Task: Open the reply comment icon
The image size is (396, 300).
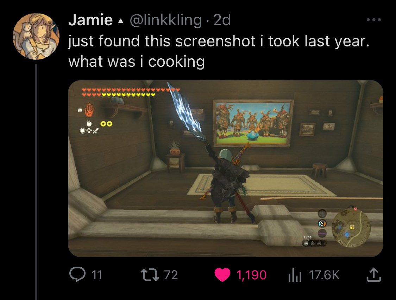Action: click(x=77, y=275)
